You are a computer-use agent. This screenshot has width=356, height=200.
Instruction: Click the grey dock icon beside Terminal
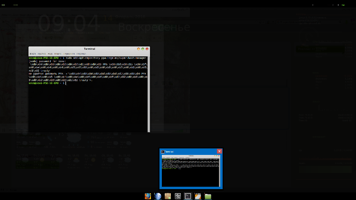coord(178,196)
